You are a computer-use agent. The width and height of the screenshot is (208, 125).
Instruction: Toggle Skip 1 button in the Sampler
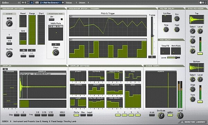pos(17,115)
